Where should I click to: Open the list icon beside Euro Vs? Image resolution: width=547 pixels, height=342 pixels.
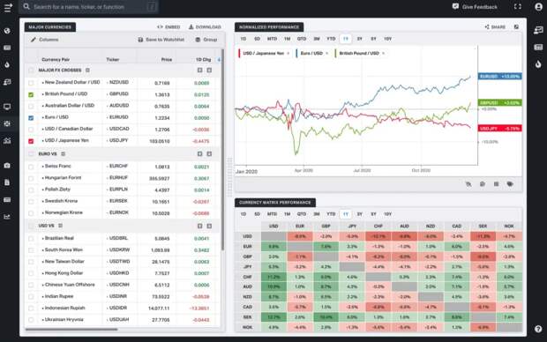tap(64, 153)
